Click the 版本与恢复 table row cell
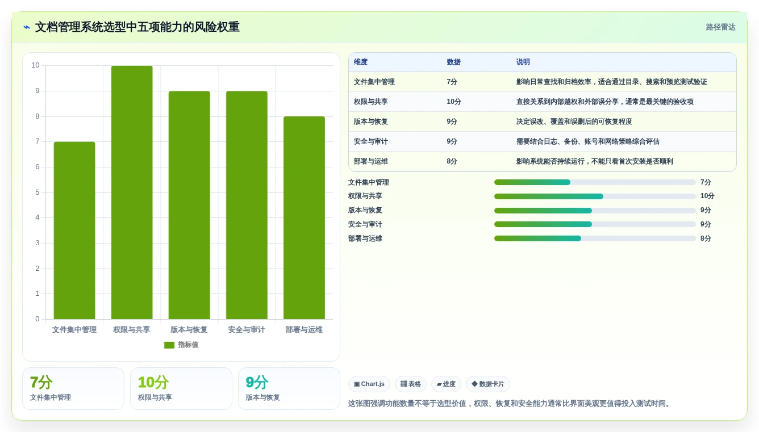759x432 pixels. [371, 122]
